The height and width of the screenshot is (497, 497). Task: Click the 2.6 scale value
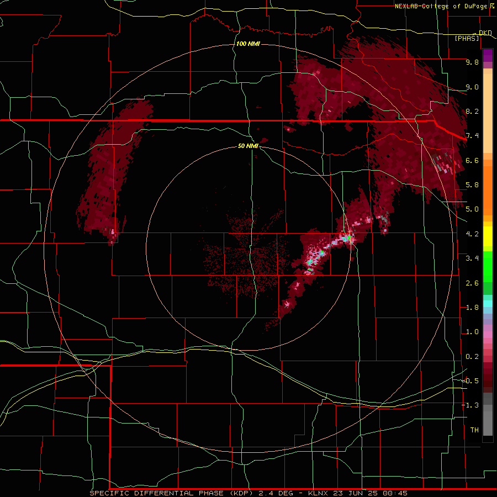[472, 283]
